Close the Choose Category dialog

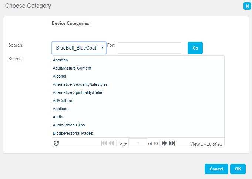pos(246,6)
